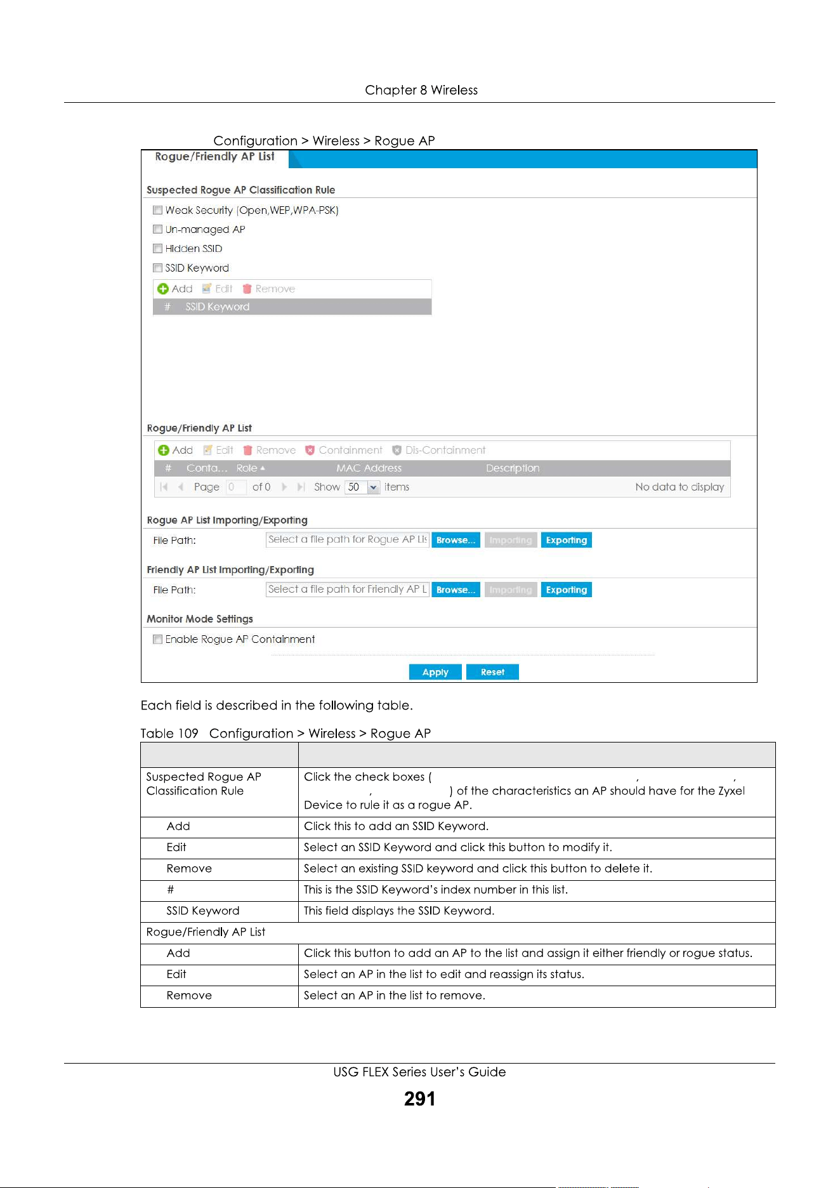Tick the Hidden SSID checkbox
This screenshot has width=840, height=1188.
click(157, 248)
